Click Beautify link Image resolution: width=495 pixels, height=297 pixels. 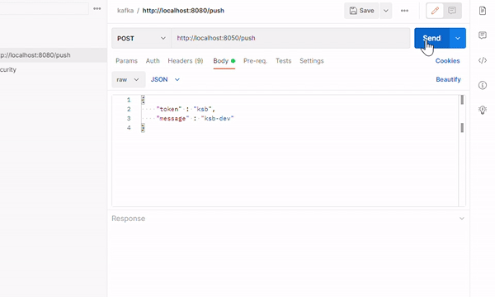[x=448, y=79]
